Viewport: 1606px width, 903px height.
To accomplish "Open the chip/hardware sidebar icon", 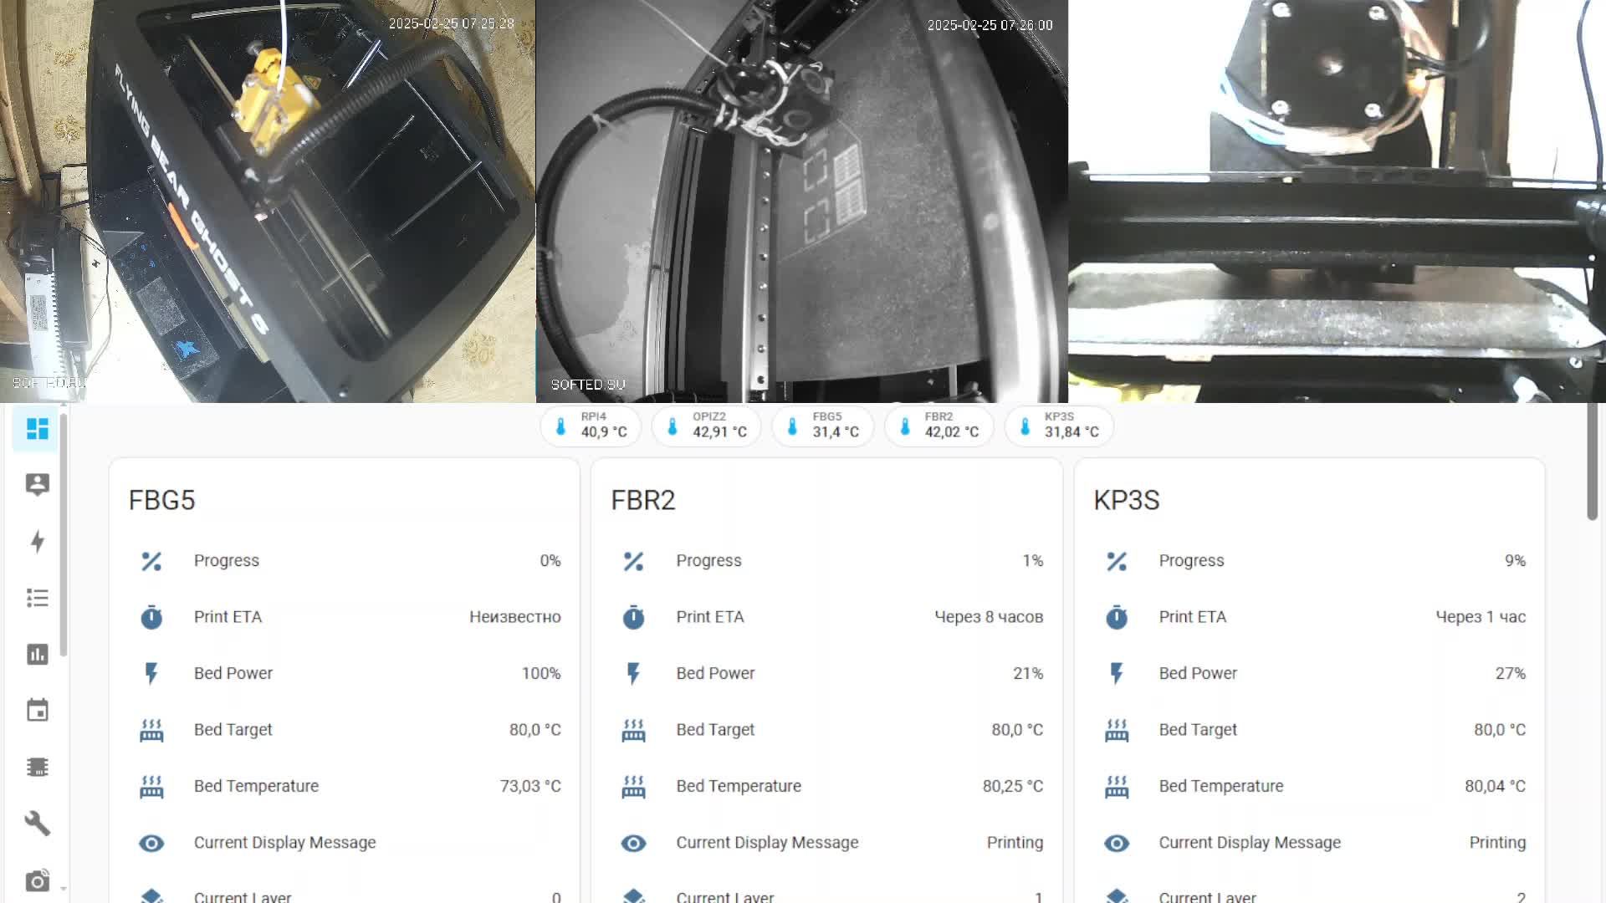I will (x=38, y=767).
